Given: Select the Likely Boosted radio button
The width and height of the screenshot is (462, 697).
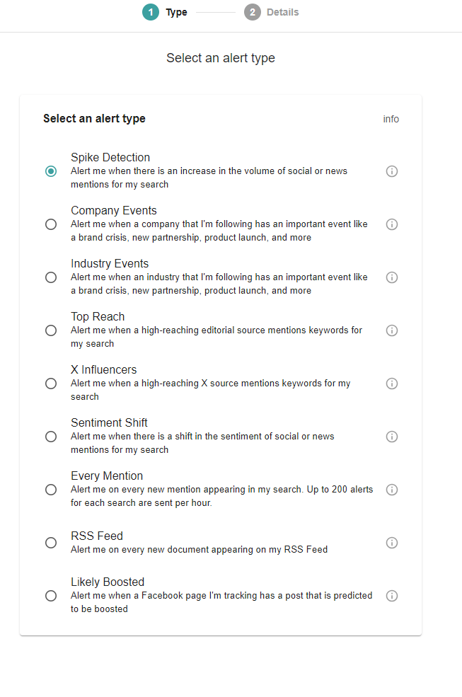Looking at the screenshot, I should 51,596.
